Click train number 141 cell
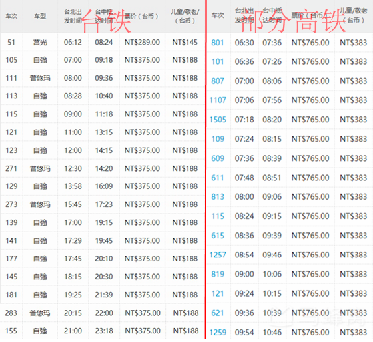This screenshot has height=342, width=373. (11, 241)
